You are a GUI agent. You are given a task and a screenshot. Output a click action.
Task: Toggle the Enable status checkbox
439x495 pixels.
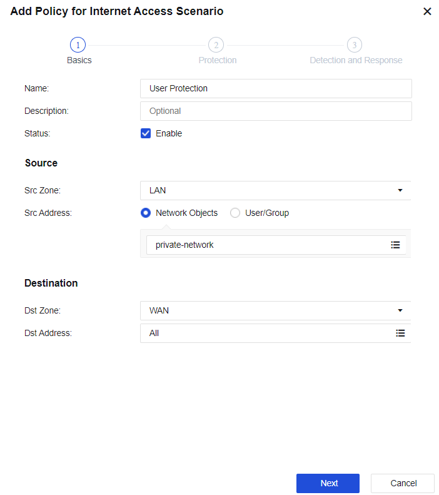pos(146,133)
